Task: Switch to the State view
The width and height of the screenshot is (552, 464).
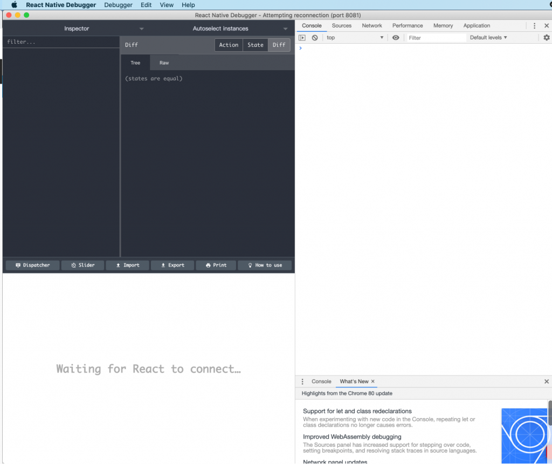Action: click(x=255, y=45)
